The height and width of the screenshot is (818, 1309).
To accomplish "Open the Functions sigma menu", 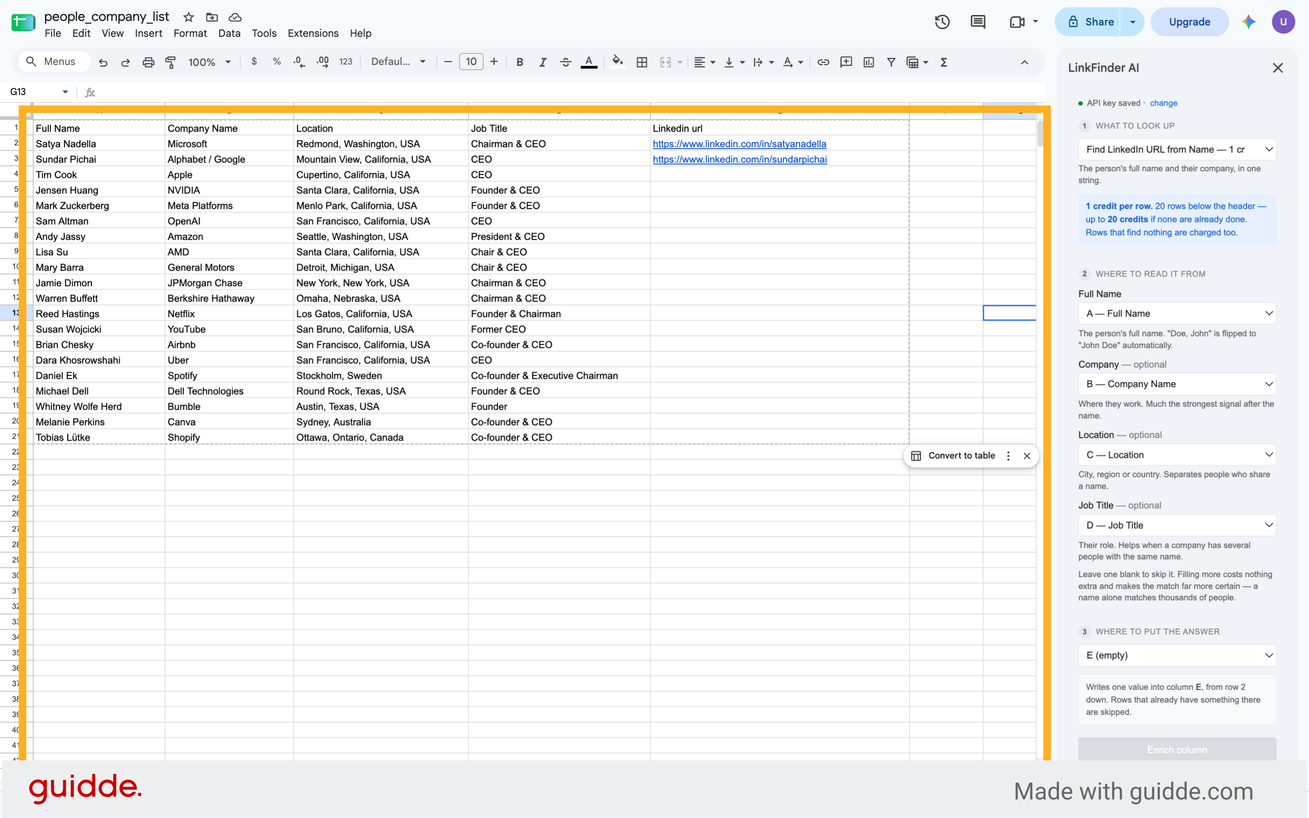I will (944, 62).
